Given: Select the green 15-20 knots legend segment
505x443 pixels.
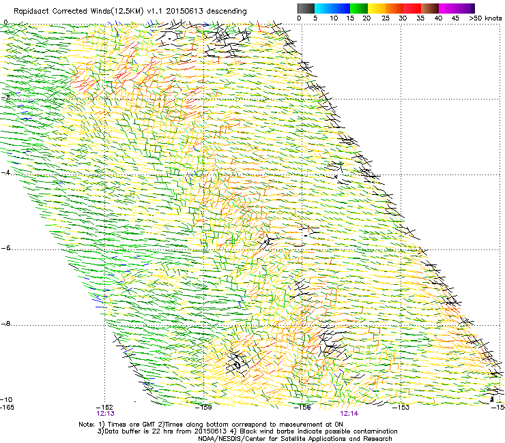Looking at the screenshot, I should click(359, 8).
